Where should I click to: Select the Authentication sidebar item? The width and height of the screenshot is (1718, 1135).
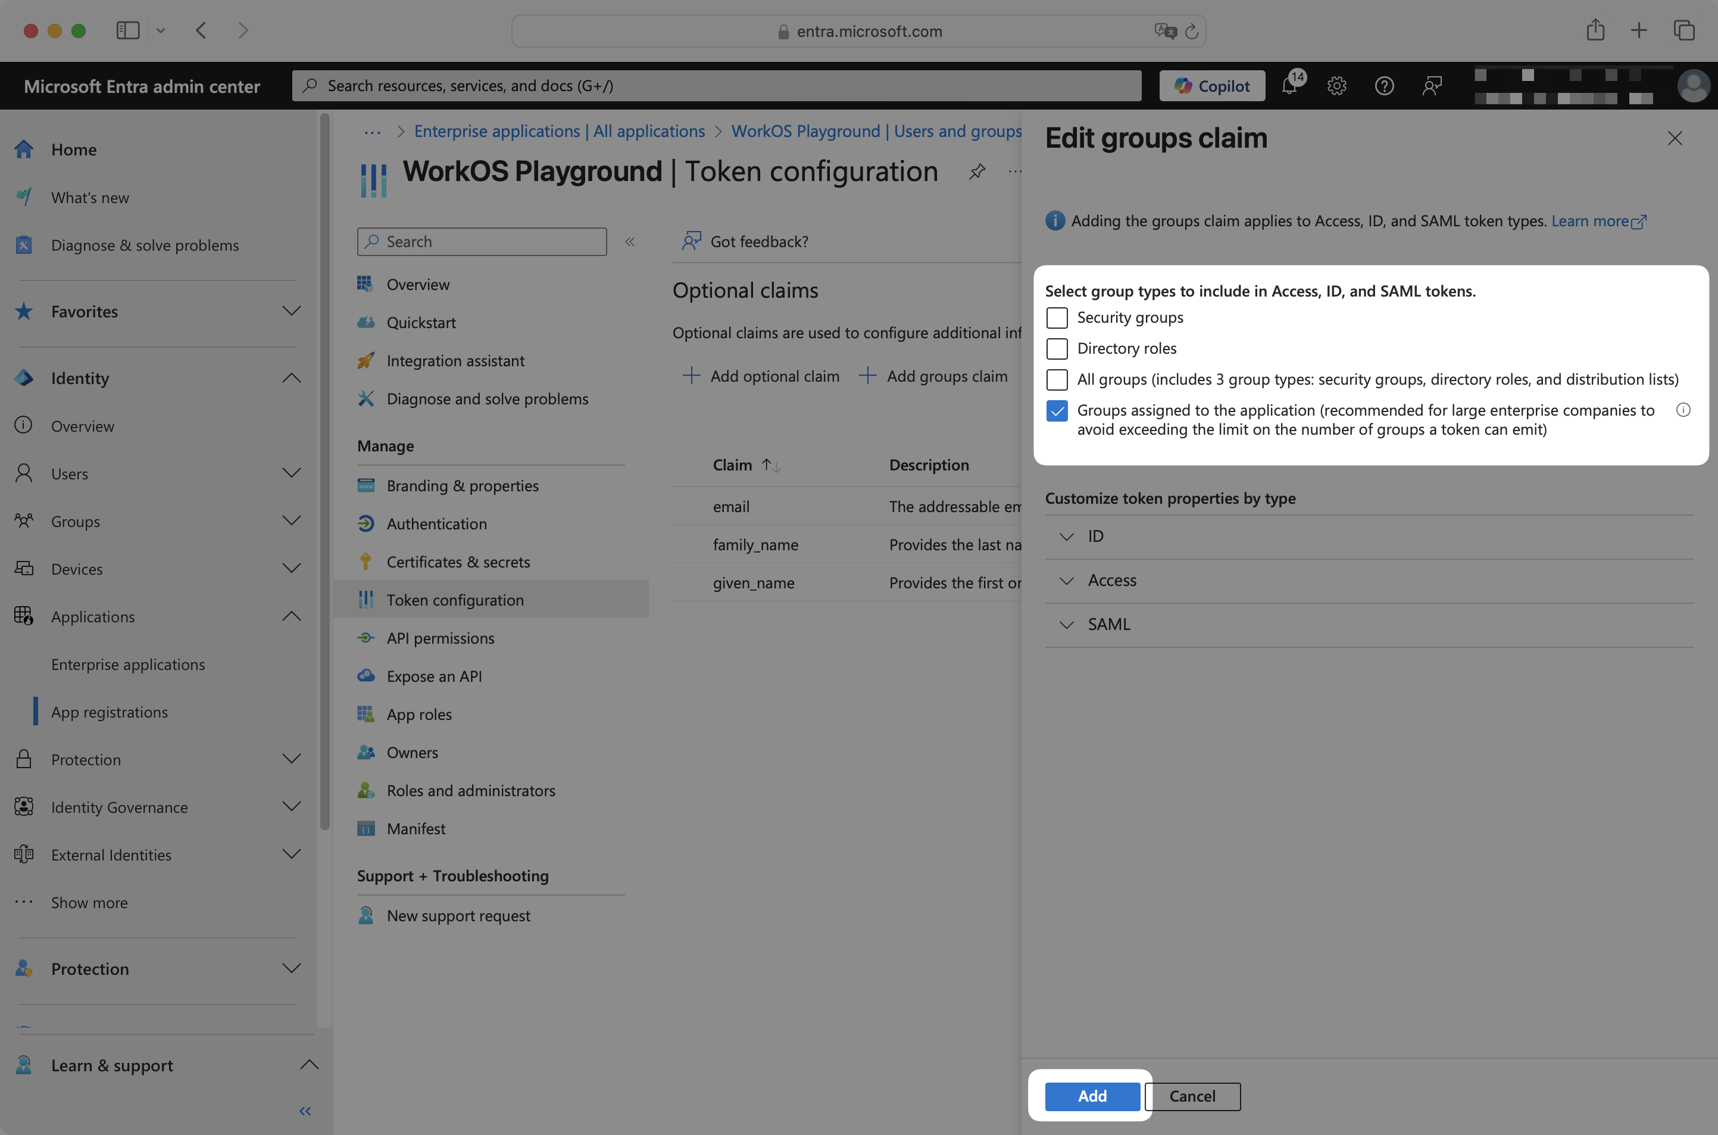[436, 523]
